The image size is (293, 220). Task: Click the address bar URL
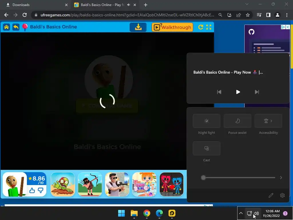(127, 15)
